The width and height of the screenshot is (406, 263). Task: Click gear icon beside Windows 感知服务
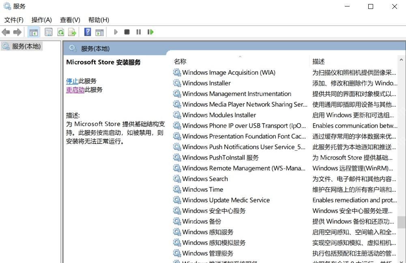tap(177, 232)
